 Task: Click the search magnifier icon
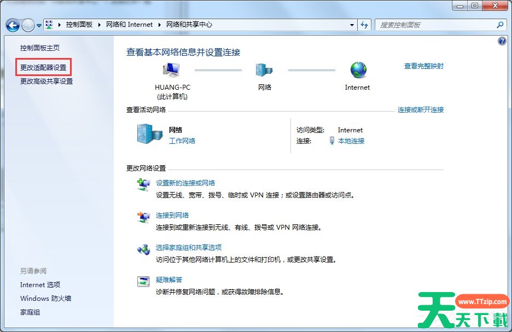500,25
